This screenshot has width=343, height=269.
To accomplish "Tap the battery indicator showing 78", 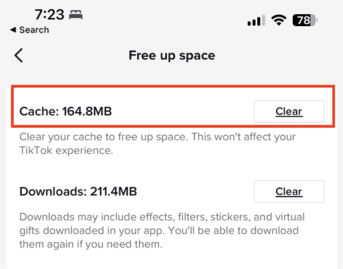I will pos(304,21).
